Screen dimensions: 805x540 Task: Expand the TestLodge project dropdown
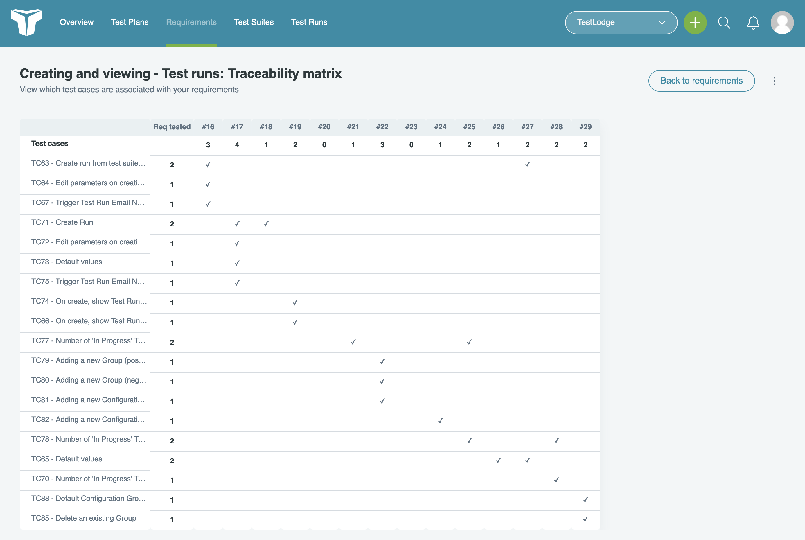(621, 23)
